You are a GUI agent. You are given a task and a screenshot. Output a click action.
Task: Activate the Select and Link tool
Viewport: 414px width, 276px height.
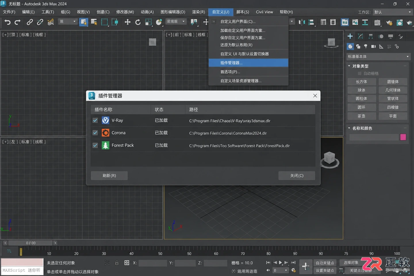point(30,22)
